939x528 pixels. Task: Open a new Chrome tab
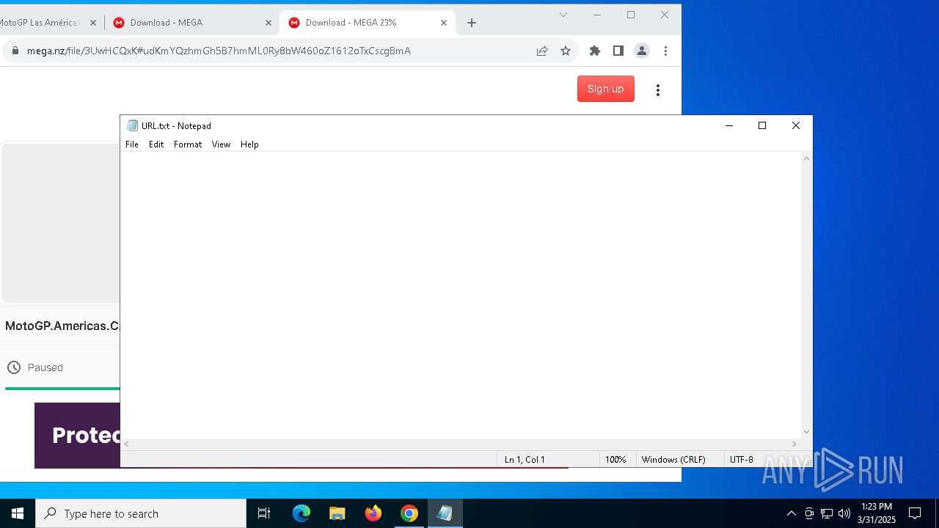click(472, 23)
